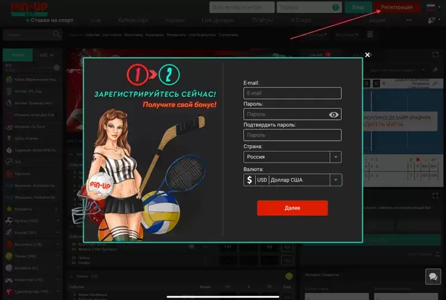Select Мужчины Australian Open icon

point(9,185)
